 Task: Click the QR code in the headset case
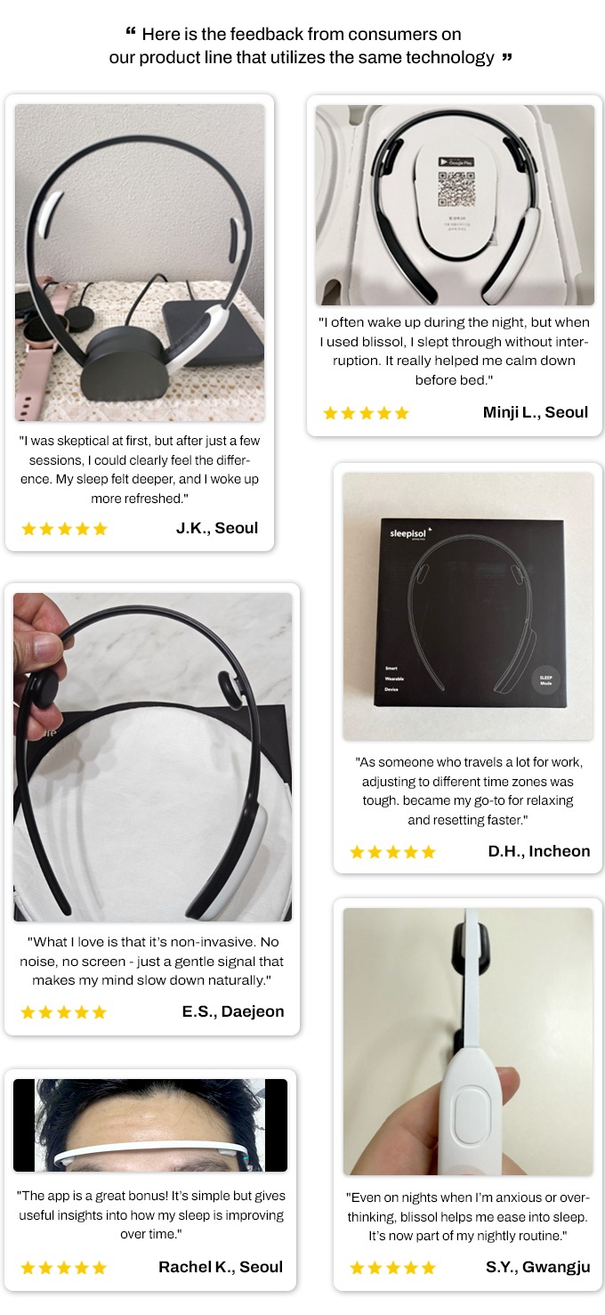click(454, 192)
